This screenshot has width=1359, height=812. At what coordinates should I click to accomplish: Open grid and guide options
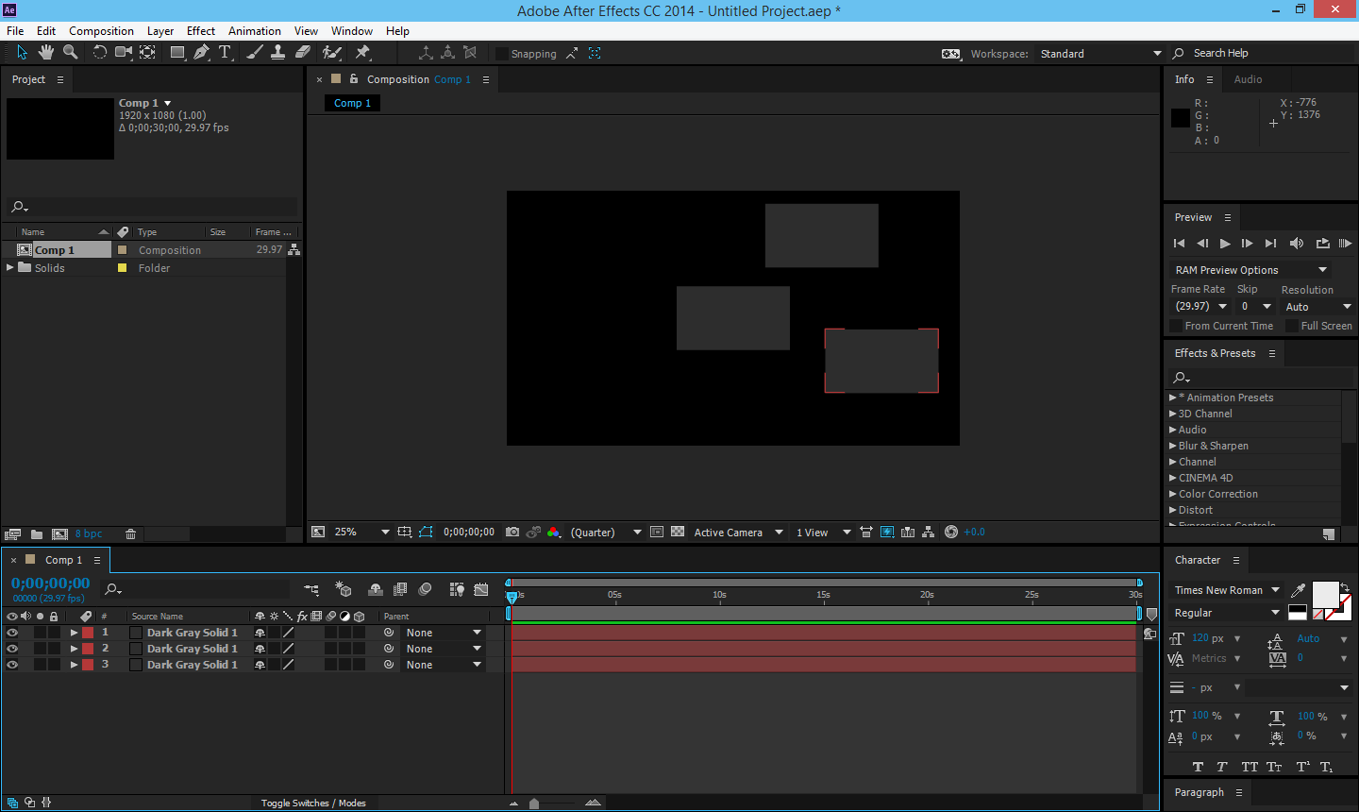405,533
